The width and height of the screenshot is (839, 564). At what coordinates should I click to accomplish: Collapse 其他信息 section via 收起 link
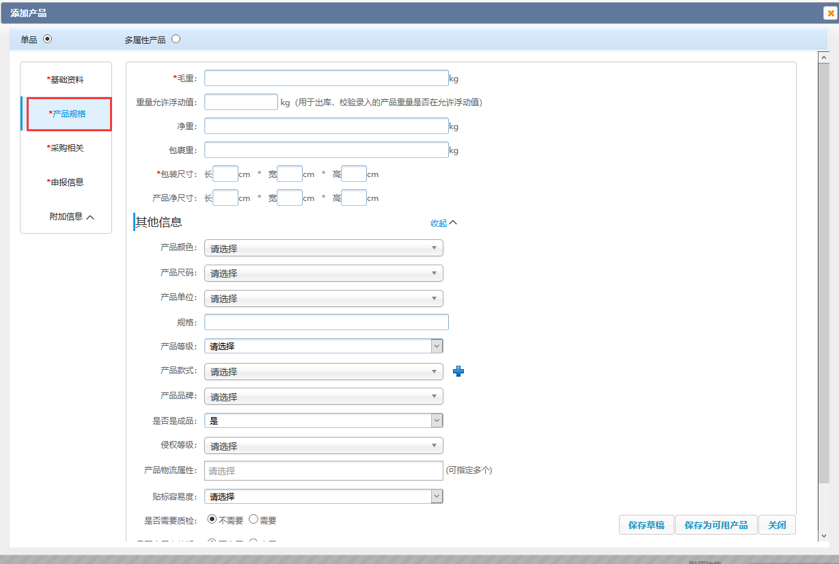443,223
